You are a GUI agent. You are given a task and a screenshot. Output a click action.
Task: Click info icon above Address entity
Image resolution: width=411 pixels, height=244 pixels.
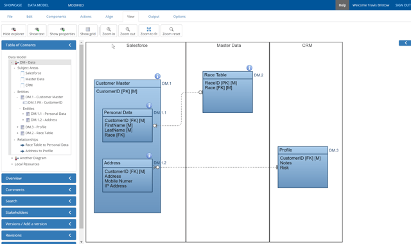[x=149, y=155]
